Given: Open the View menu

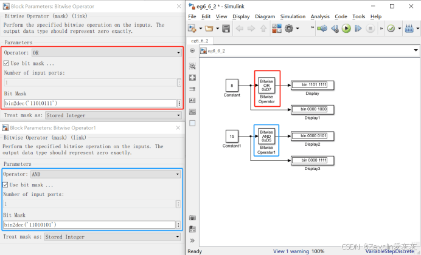Looking at the screenshot, I should (x=221, y=16).
